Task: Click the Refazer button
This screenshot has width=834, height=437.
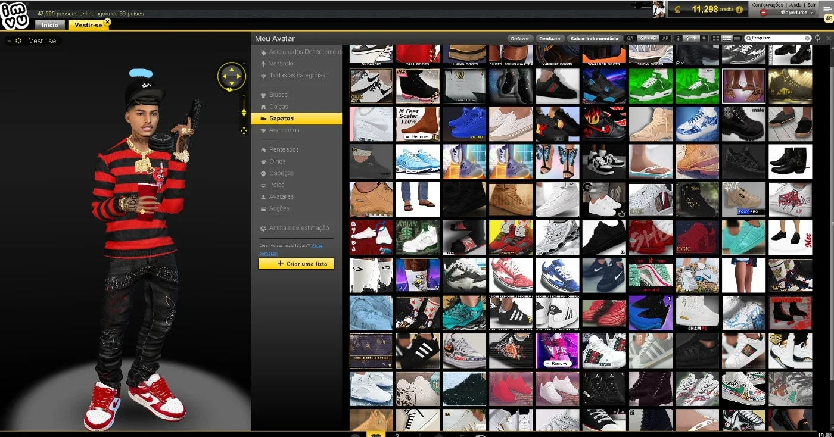Action: click(519, 39)
